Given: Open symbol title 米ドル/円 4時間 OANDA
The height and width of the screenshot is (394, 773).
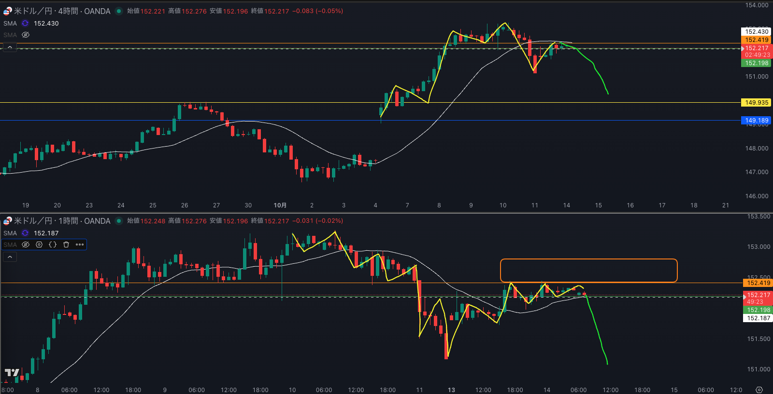Looking at the screenshot, I should [x=61, y=11].
